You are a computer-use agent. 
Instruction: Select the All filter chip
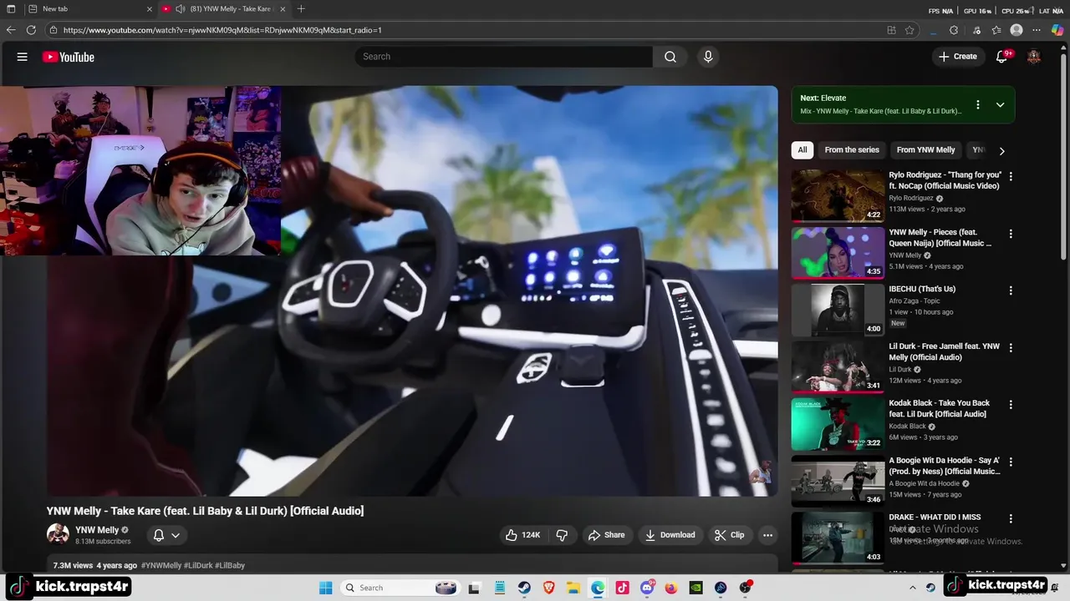pos(802,150)
